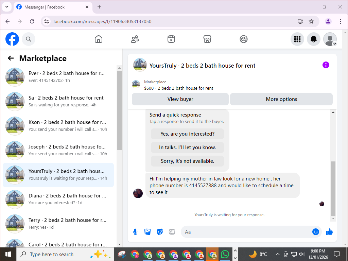Click the taskbar search box

(65, 254)
